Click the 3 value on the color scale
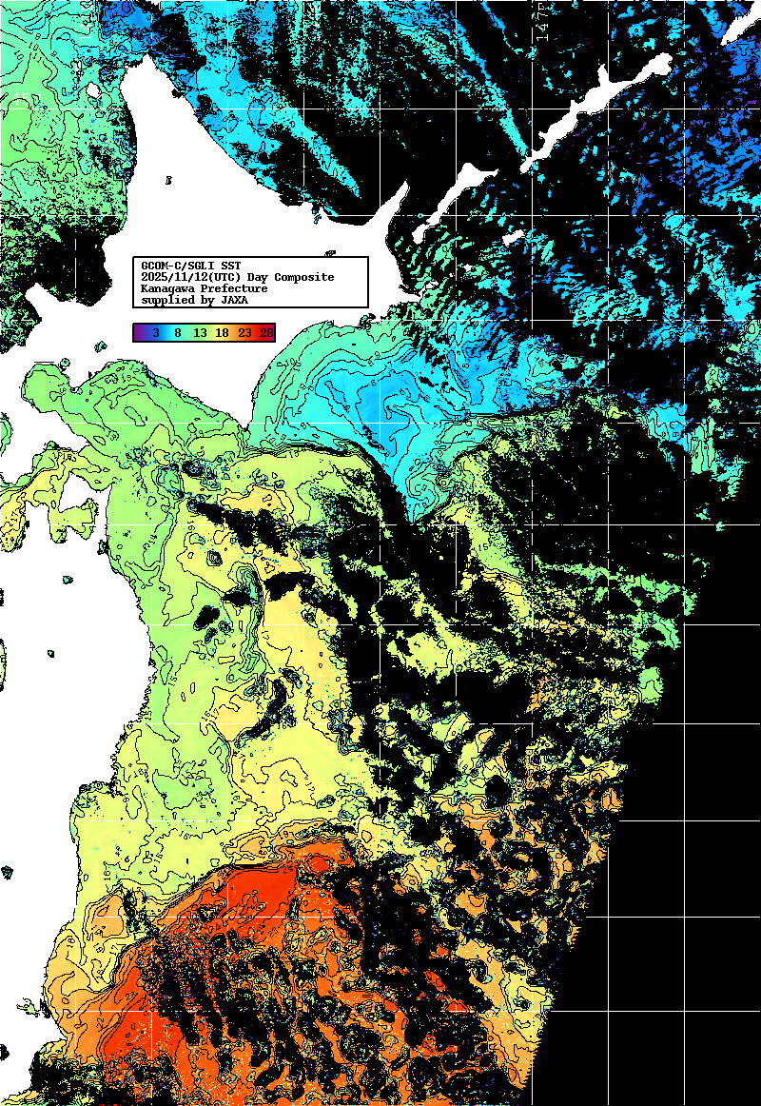 tap(154, 333)
